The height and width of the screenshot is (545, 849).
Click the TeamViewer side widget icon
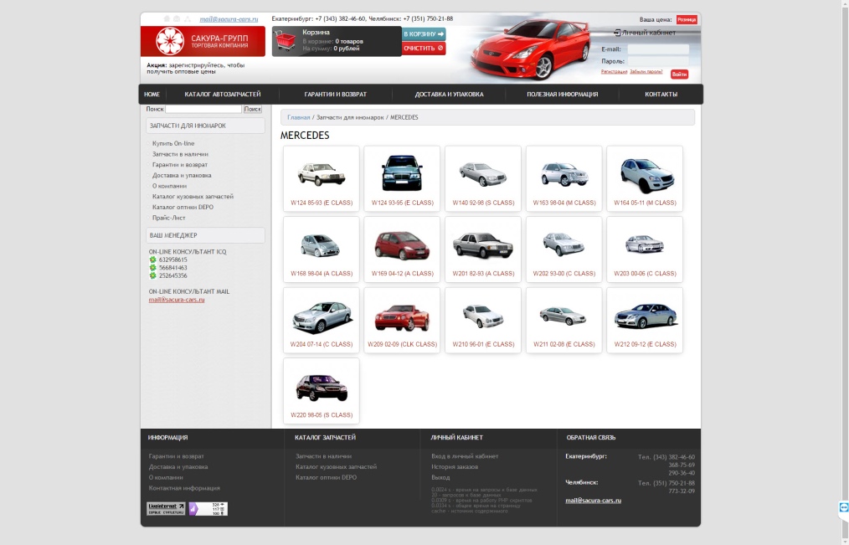[x=844, y=507]
